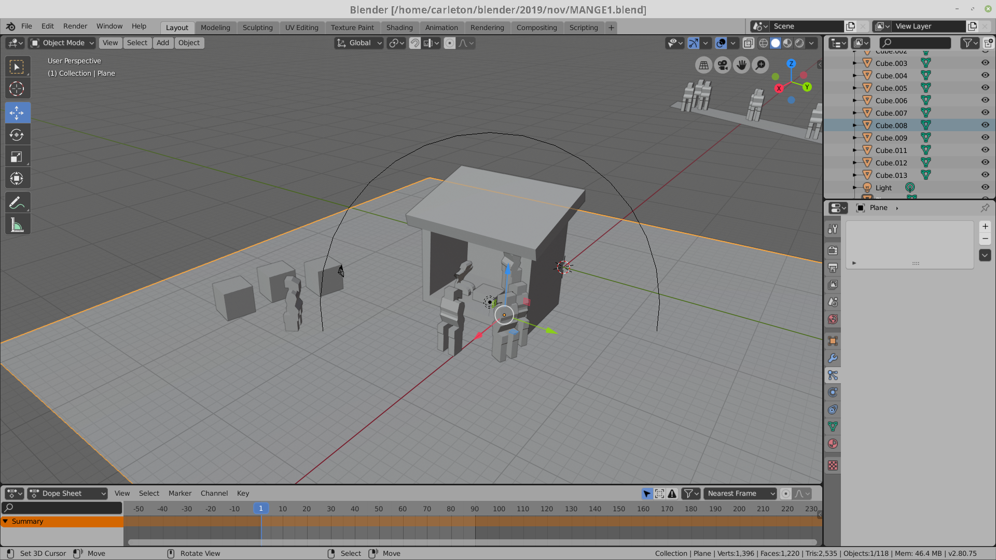The image size is (996, 560).
Task: Switch viewport to perspective/orthographic grid icon
Action: (x=703, y=65)
